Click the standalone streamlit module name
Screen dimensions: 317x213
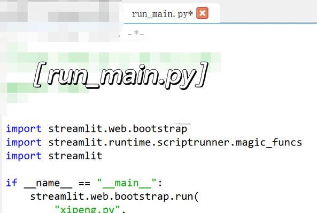coord(75,156)
